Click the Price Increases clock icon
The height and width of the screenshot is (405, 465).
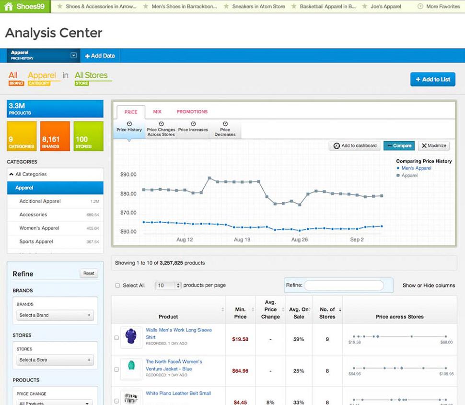pos(193,124)
